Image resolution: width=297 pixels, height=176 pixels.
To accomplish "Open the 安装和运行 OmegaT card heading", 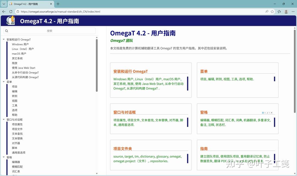I will (x=131, y=71).
